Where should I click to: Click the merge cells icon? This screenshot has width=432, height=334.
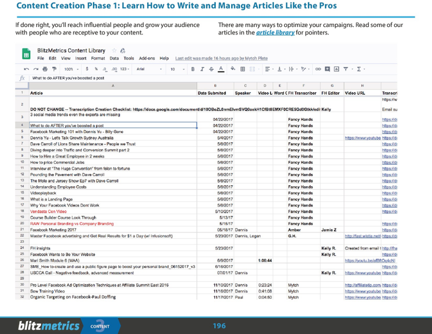tap(252, 69)
